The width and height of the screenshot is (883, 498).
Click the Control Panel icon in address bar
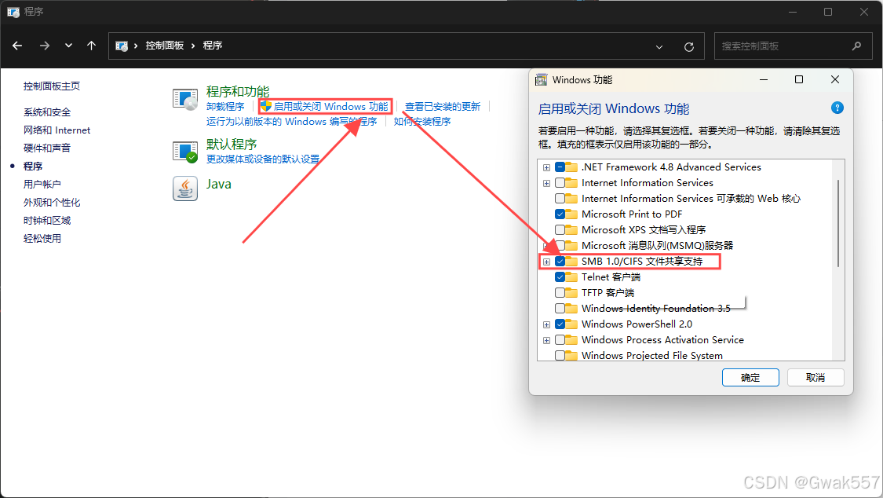(122, 46)
